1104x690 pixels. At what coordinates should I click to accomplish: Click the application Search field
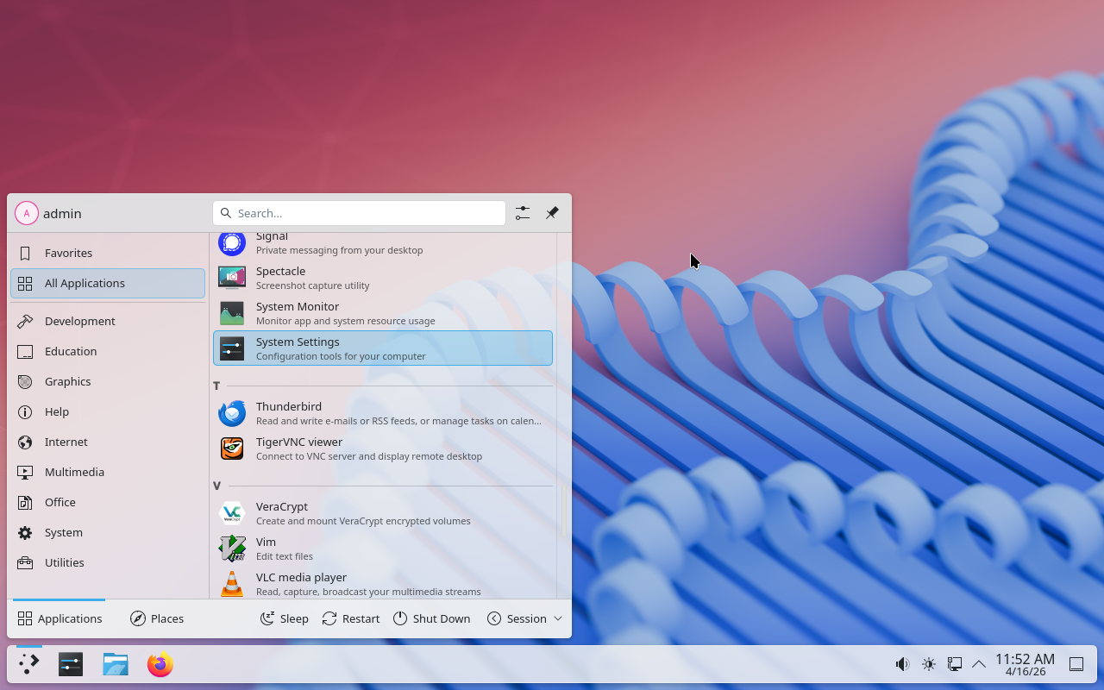[x=359, y=213]
